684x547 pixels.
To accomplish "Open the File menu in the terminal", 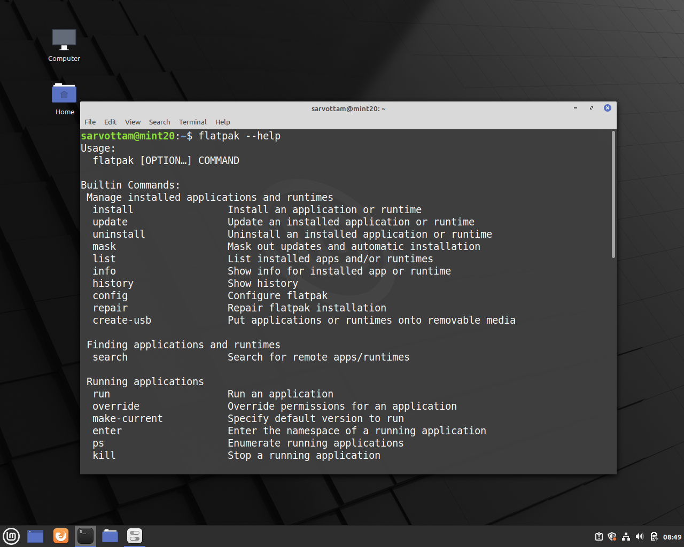I will click(90, 122).
